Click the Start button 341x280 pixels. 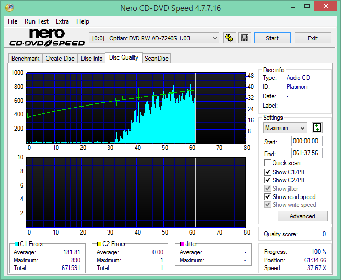coord(272,38)
